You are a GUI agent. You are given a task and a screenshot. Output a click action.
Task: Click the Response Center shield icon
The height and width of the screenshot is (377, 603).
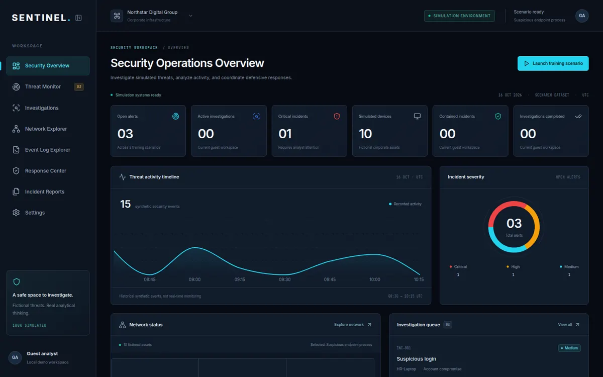click(16, 171)
